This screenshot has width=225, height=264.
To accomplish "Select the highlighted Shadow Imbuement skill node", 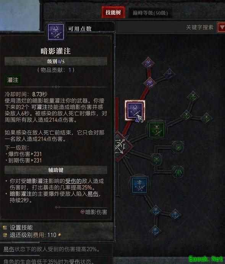I will [x=135, y=110].
